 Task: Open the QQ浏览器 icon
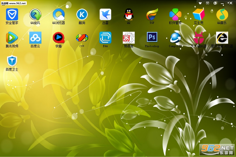pyautogui.click(x=58, y=14)
